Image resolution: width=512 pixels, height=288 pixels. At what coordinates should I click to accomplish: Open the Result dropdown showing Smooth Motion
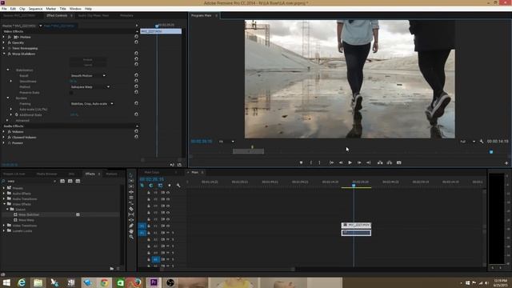(x=88, y=76)
